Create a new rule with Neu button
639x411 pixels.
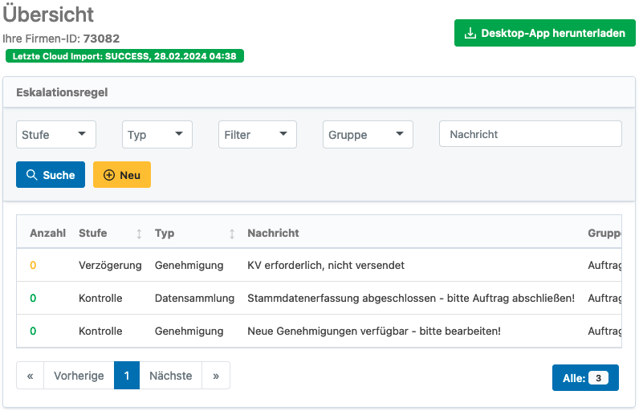coord(122,175)
